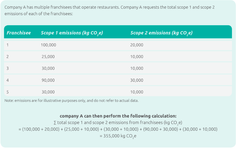Click franchisee 5's Scope 2 value 10,000
This screenshot has width=237, height=149.
click(137, 92)
